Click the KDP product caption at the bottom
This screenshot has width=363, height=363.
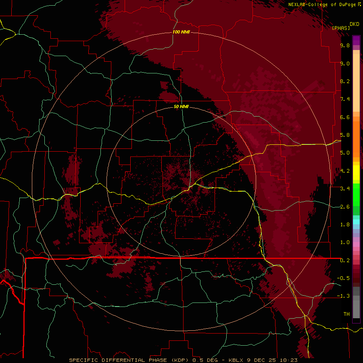click(183, 360)
